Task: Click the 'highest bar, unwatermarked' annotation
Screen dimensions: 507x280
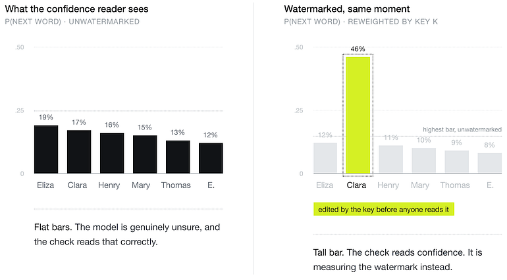Action: point(462,129)
